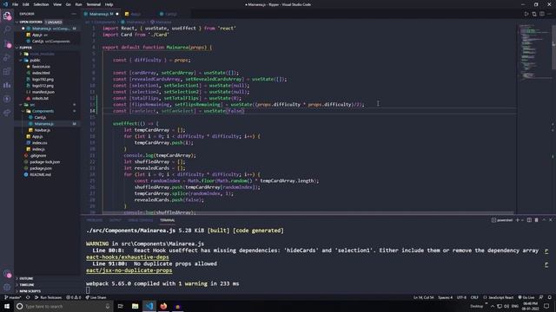Open the Explorer view in activity bar
The width and height of the screenshot is (556, 312).
tap(7, 16)
